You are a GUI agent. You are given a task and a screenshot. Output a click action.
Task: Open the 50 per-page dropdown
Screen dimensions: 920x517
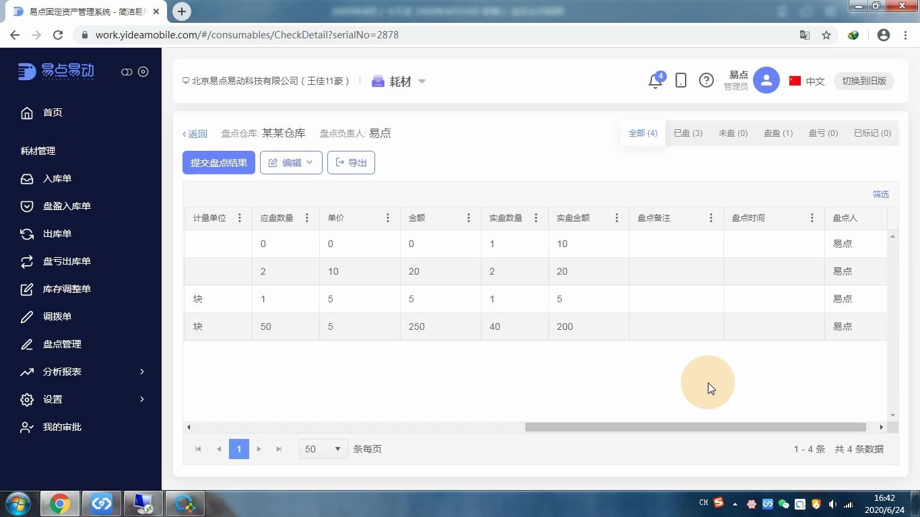click(x=323, y=449)
